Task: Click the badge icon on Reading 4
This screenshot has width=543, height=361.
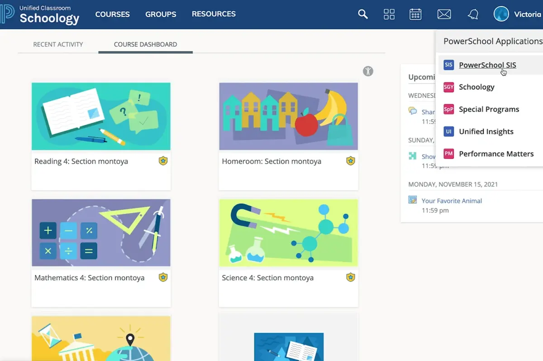Action: tap(163, 161)
